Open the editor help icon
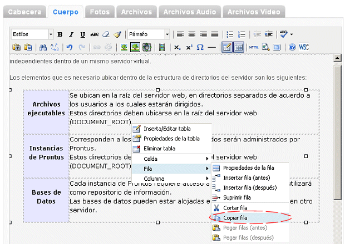This screenshot has width=345, height=244. [x=292, y=47]
